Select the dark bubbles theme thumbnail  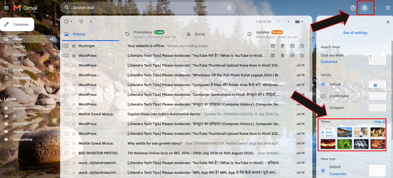[361, 144]
